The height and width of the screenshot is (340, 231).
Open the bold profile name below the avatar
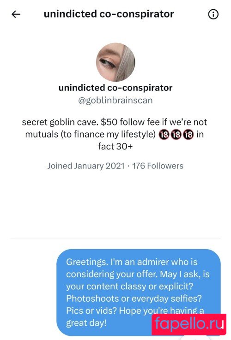[115, 88]
